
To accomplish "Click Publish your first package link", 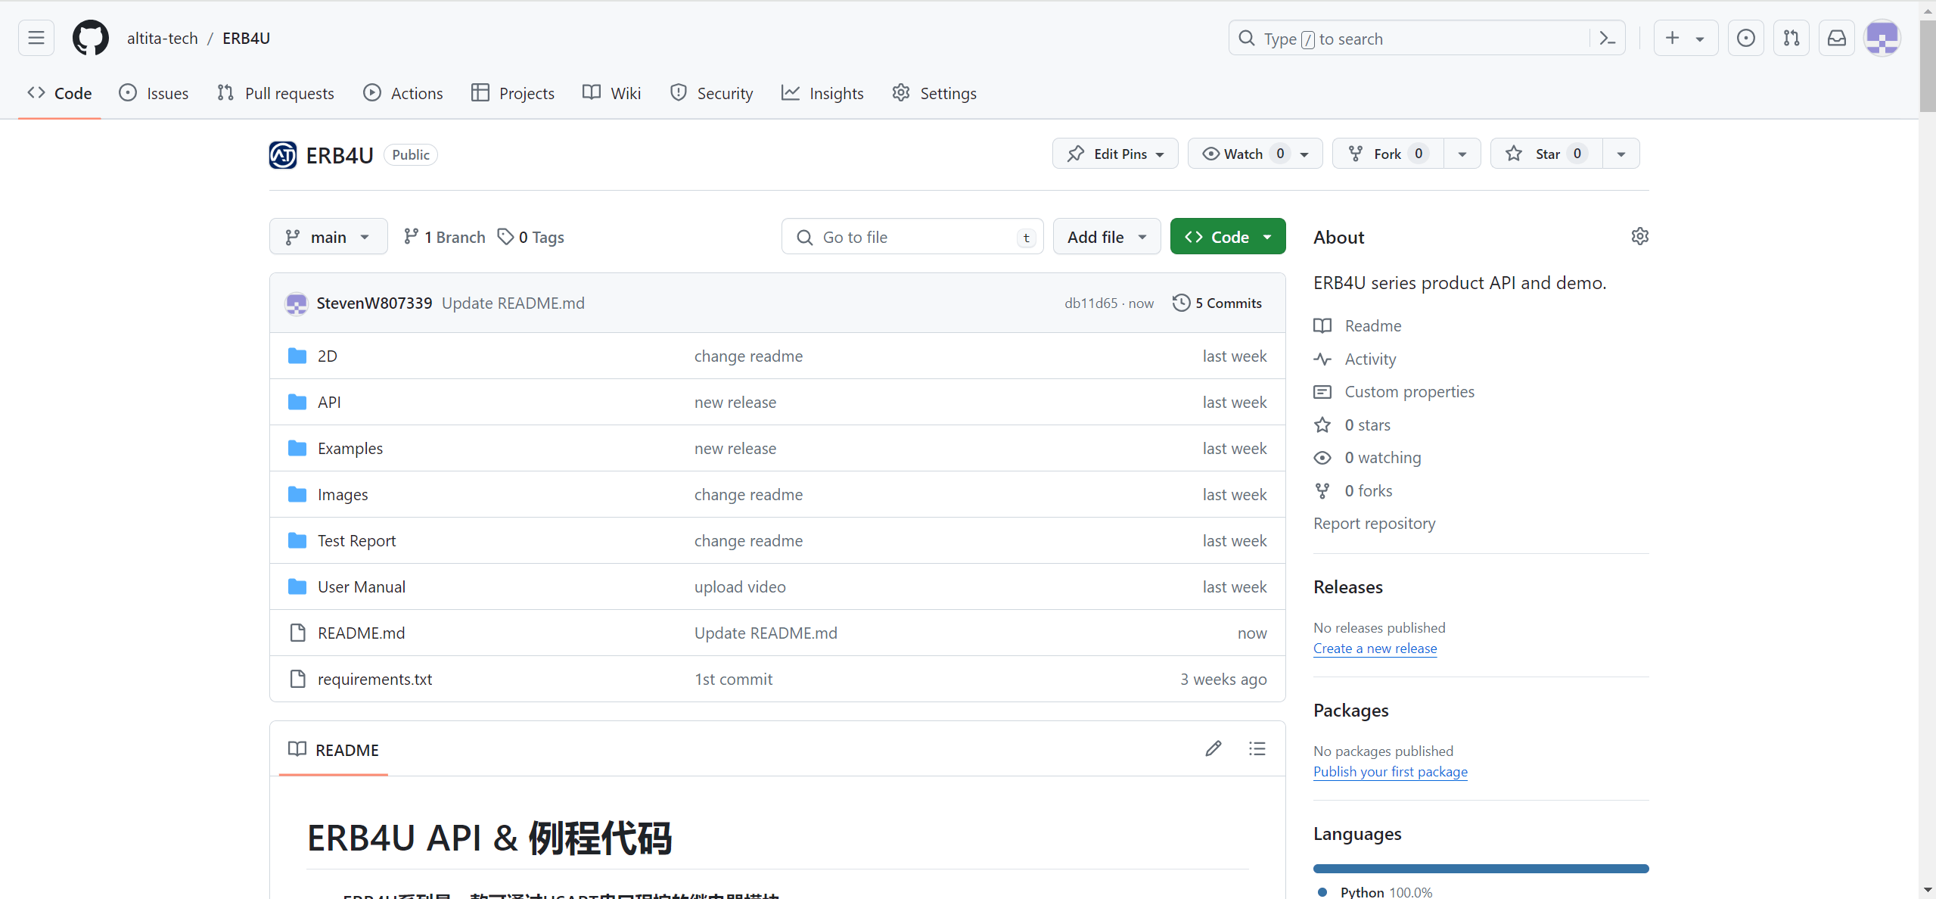I will pos(1391,771).
